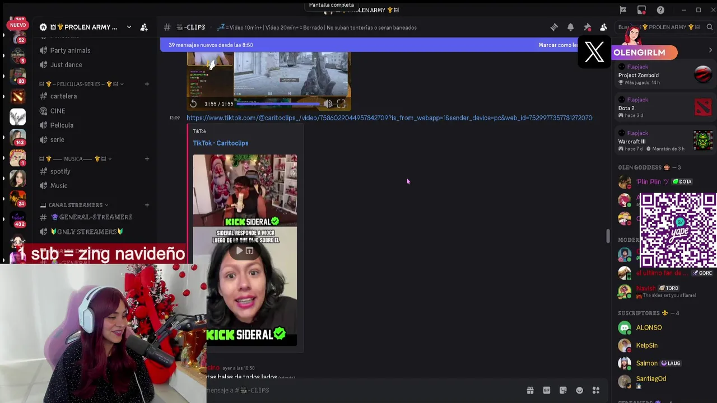Click the chat scrollbar thumb
The height and width of the screenshot is (403, 717).
[x=608, y=236]
